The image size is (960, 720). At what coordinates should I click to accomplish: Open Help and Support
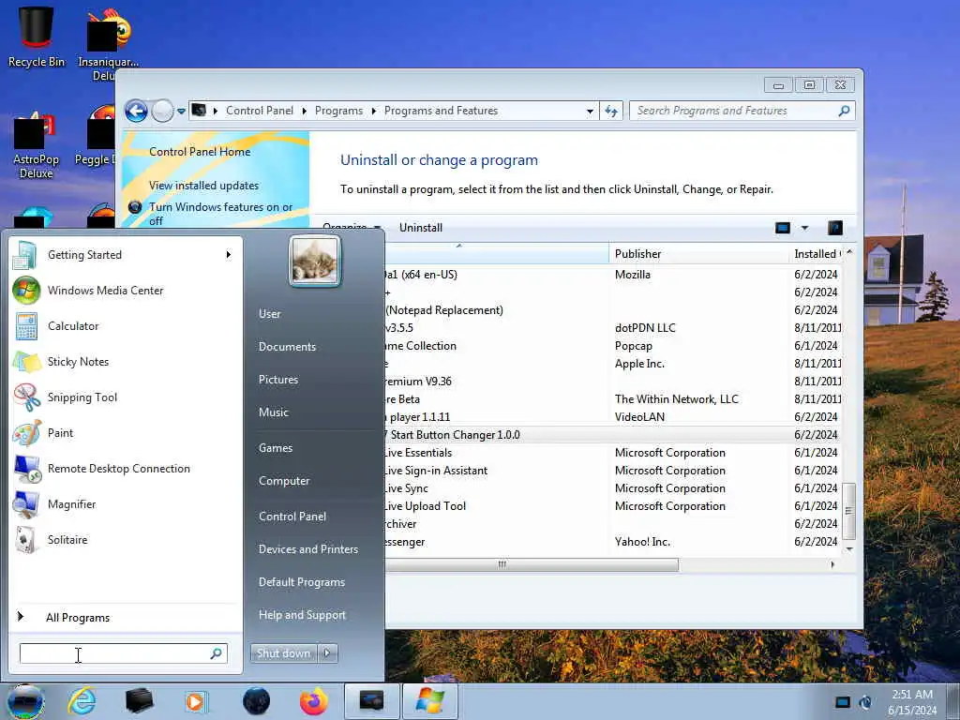[x=302, y=615]
